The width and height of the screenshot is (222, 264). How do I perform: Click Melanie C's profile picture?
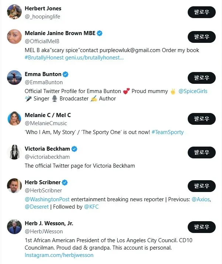point(14,119)
